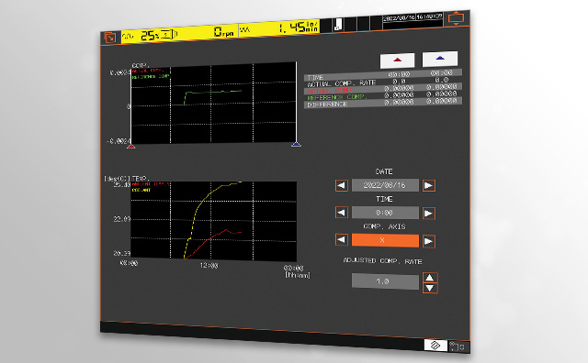Image resolution: width=588 pixels, height=363 pixels.
Task: Increase ADJUSTED COMP. RATE with up arrow
Action: pos(430,278)
